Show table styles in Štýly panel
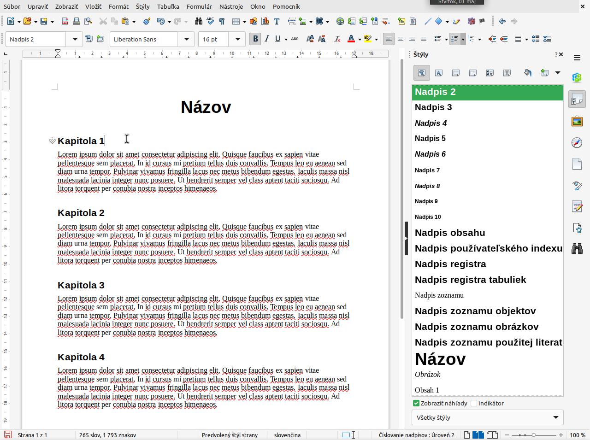Image resolution: width=590 pixels, height=440 pixels. (507, 73)
